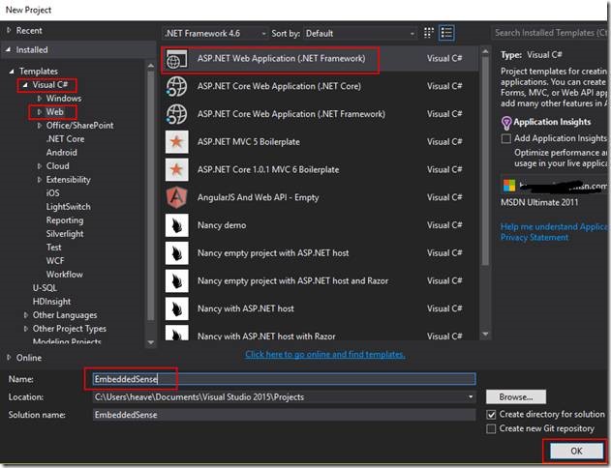Click the category tree scroll-down arrow
The height and width of the screenshot is (468, 611).
151,342
